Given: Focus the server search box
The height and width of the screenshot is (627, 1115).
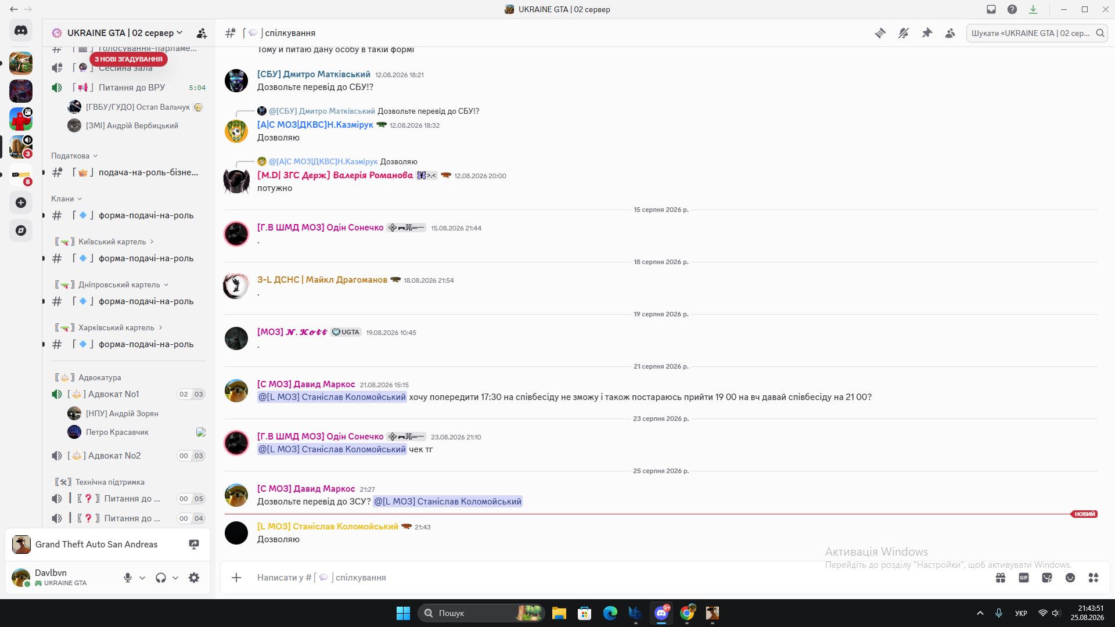Looking at the screenshot, I should [x=1037, y=33].
